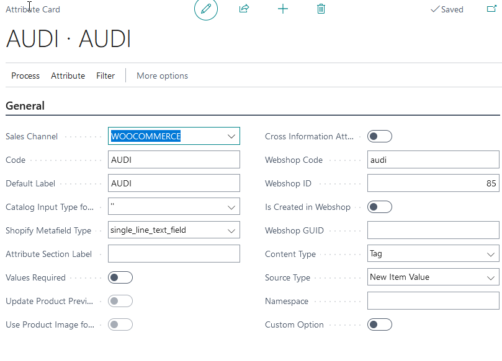Click the share icon
Viewport: 502px width, 361px height.
click(x=244, y=9)
